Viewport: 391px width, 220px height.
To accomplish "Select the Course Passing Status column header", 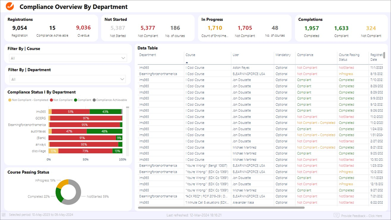I will [x=349, y=57].
